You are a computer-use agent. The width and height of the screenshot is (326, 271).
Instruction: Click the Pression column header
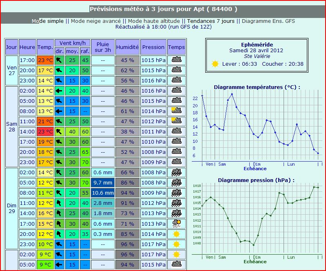pos(153,47)
